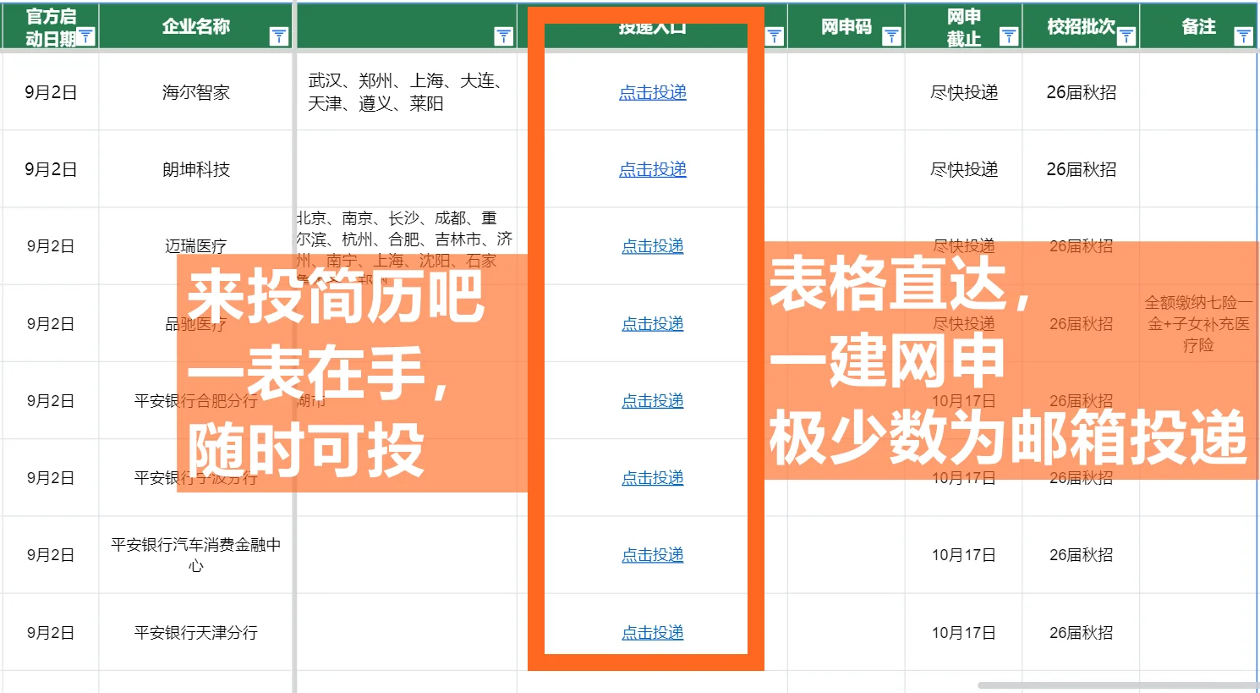The height and width of the screenshot is (693, 1260).
Task: Click 尽快投递 deadline in 海尔智家 row
Action: tap(964, 92)
